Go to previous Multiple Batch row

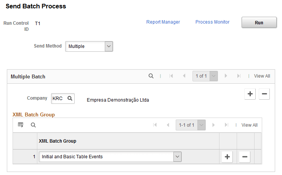184,76
